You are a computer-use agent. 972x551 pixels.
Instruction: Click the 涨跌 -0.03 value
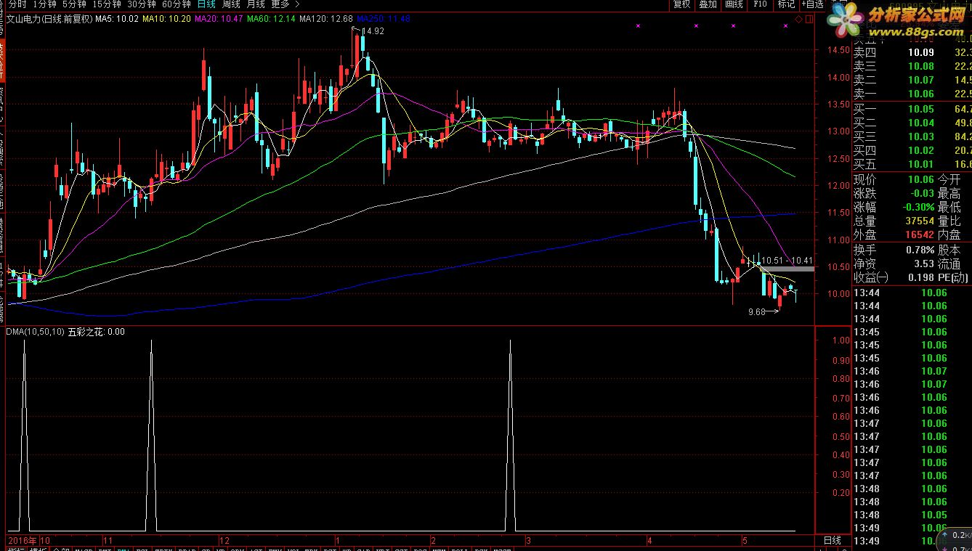tap(922, 193)
